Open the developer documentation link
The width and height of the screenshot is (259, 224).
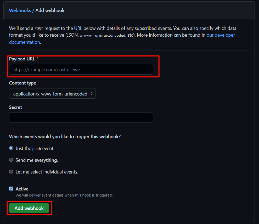coord(221,35)
